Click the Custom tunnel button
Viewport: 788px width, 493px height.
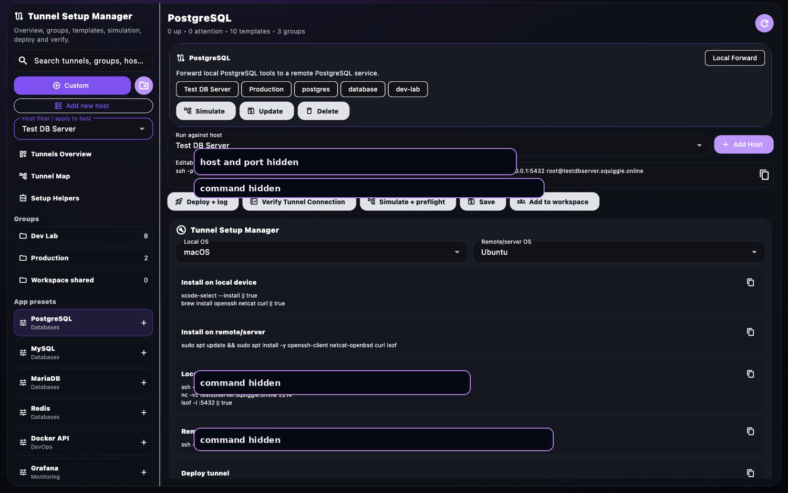click(72, 85)
